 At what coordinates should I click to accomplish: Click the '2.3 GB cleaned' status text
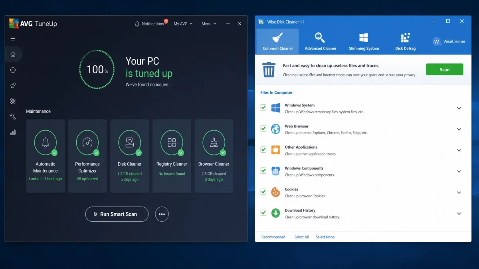click(x=214, y=174)
